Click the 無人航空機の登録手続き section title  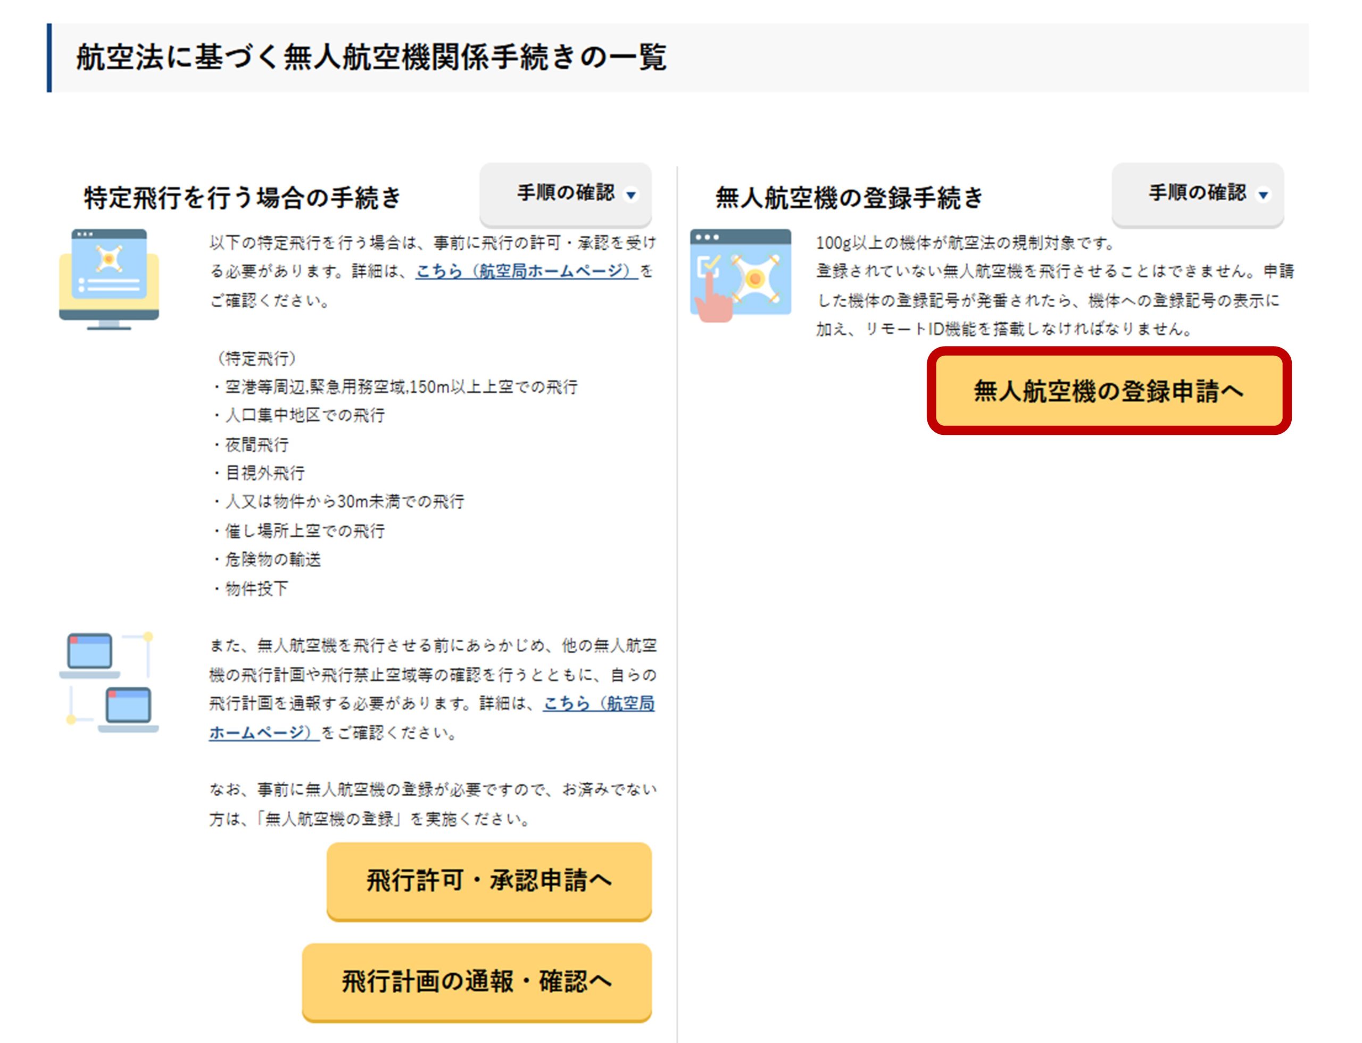click(x=849, y=197)
